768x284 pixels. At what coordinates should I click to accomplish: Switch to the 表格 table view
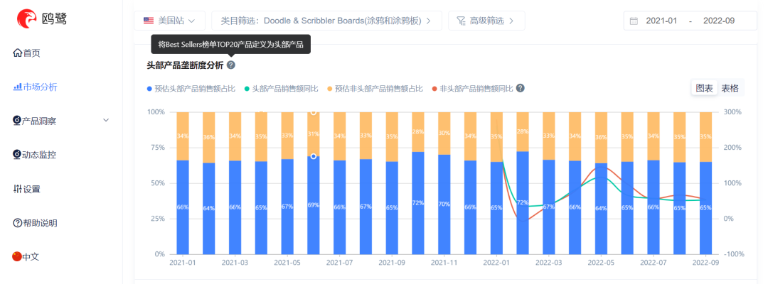point(730,89)
